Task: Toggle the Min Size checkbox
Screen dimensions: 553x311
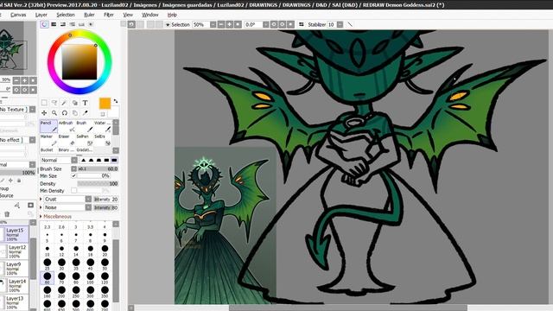Action: (x=73, y=175)
